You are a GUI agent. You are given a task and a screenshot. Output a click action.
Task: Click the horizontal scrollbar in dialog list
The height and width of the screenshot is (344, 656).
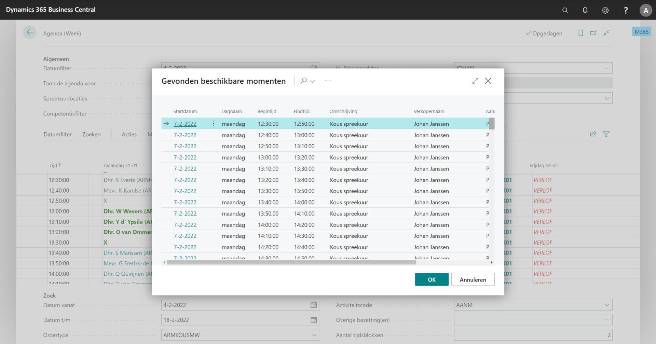pyautogui.click(x=291, y=262)
